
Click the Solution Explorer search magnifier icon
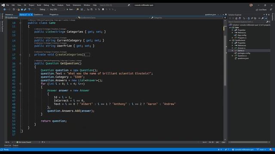(267, 22)
